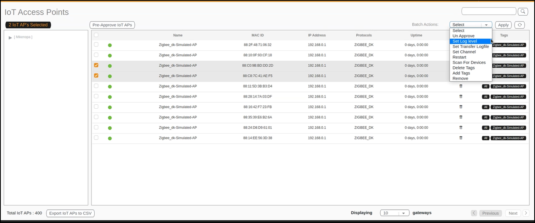Click green status dot of 88:C0:9B:BD:DD:2D row
535x223 pixels.
(110, 66)
